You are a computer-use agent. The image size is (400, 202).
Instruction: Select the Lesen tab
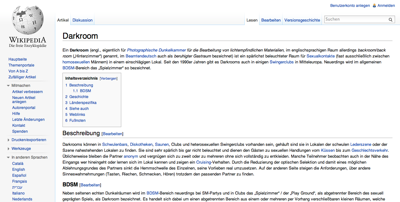click(252, 20)
